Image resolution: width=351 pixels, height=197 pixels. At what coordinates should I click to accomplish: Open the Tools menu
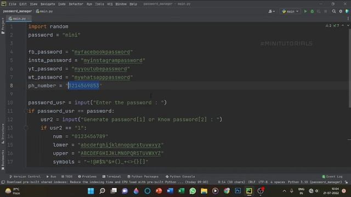(99, 4)
